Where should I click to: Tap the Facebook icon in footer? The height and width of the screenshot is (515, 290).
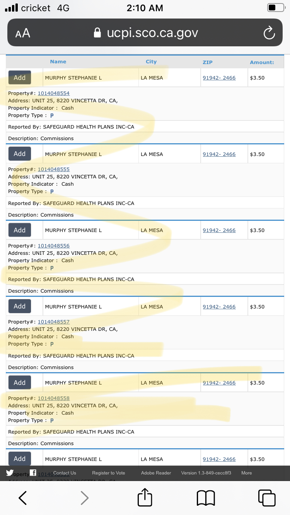click(33, 473)
